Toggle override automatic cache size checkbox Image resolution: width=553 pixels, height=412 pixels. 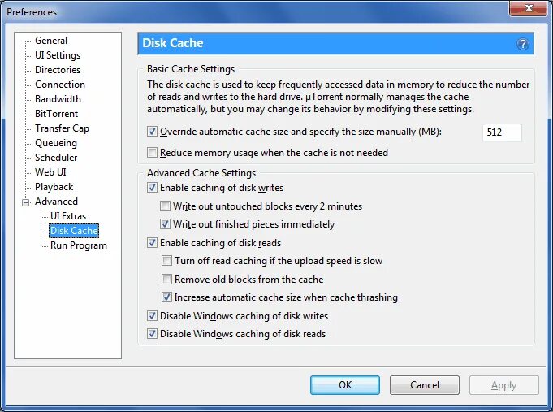[x=152, y=132]
